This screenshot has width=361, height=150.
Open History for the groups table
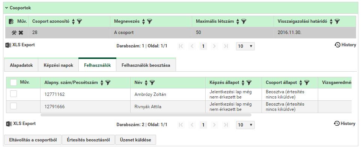coord(345,45)
